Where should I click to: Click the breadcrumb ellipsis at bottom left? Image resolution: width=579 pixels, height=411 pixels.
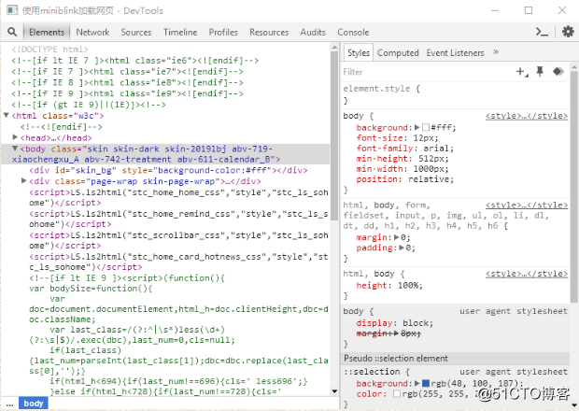[9, 404]
